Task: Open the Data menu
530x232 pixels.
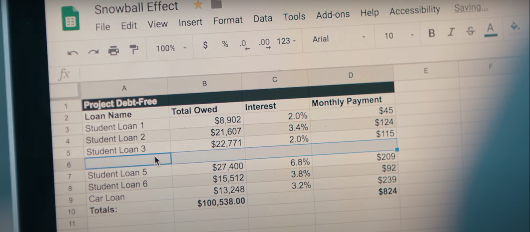Action: (x=263, y=19)
